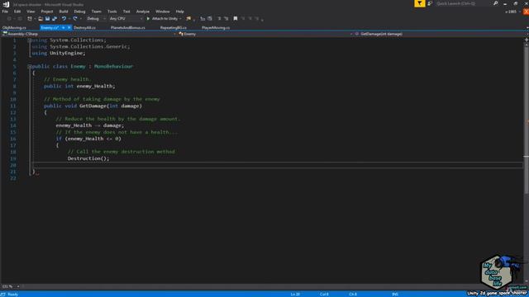Pin the Enemy.cs tab
The image size is (529, 297).
[x=63, y=27]
